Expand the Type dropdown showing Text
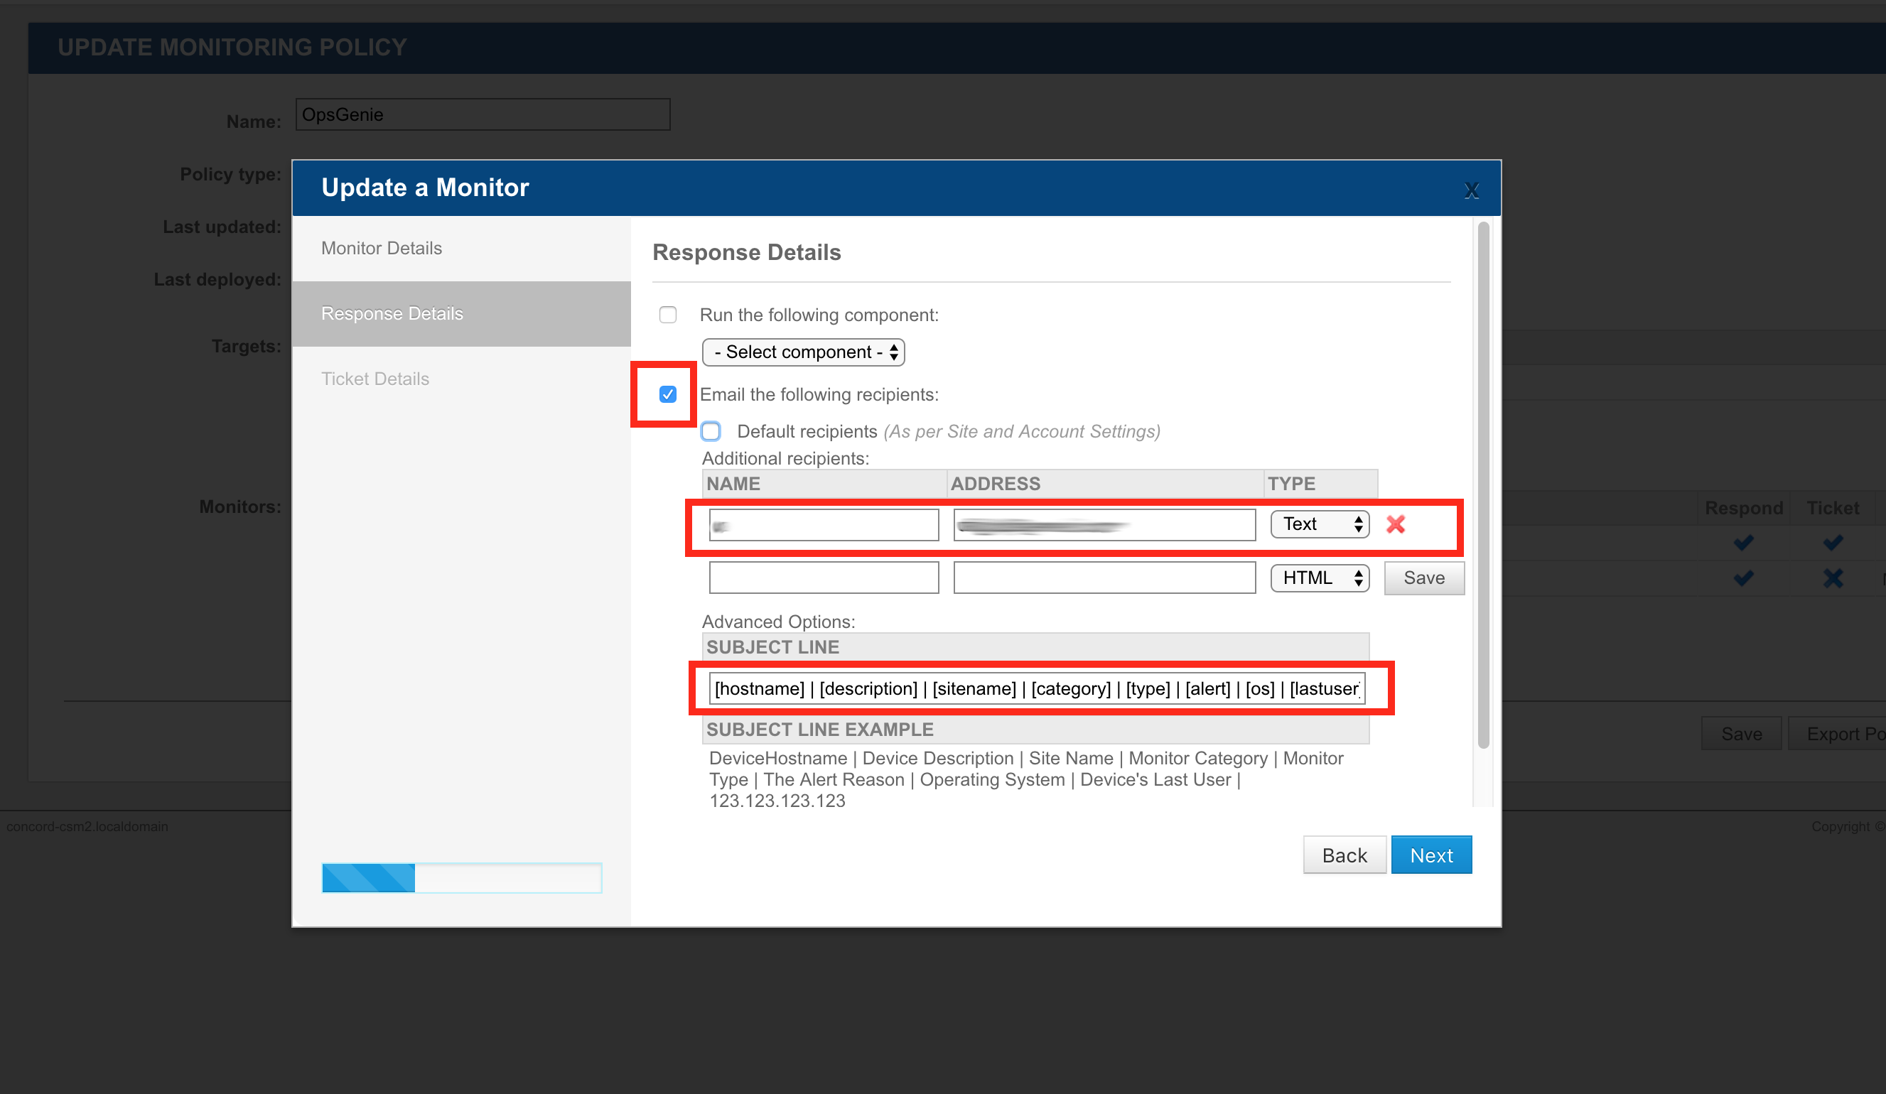The image size is (1886, 1094). (1320, 525)
